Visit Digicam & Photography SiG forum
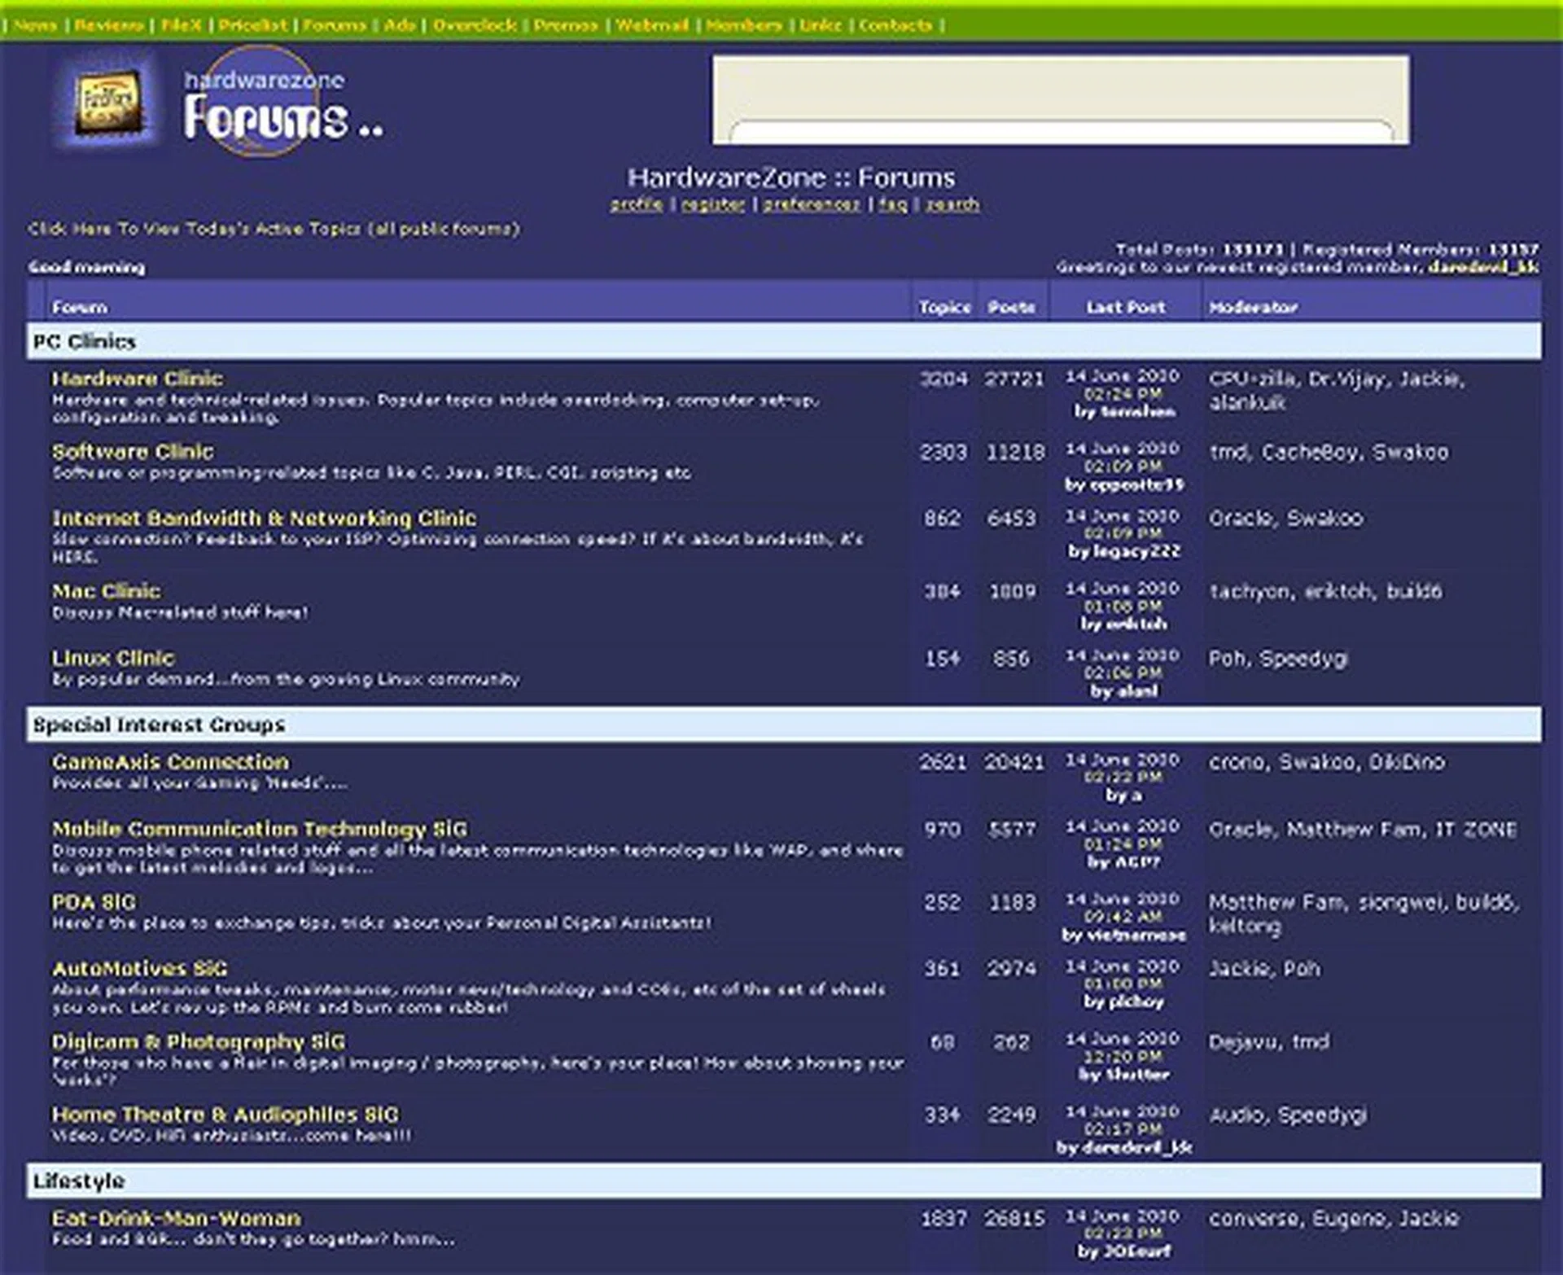This screenshot has width=1563, height=1275. [198, 1042]
